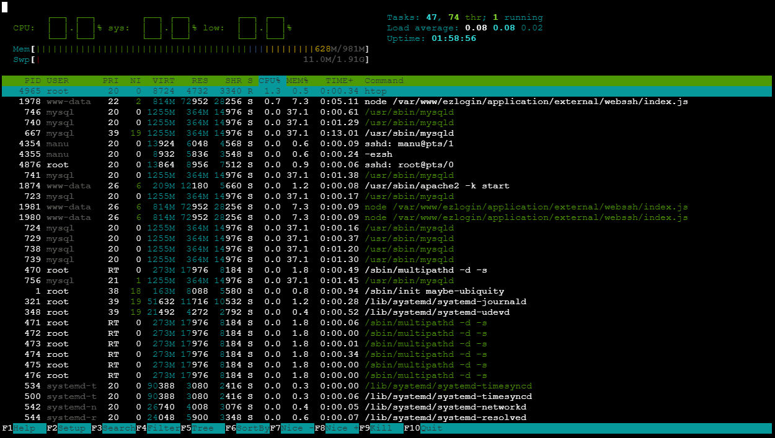Image resolution: width=775 pixels, height=438 pixels.
Task: Select multipathd thread row PID 474
Action: [x=387, y=354]
